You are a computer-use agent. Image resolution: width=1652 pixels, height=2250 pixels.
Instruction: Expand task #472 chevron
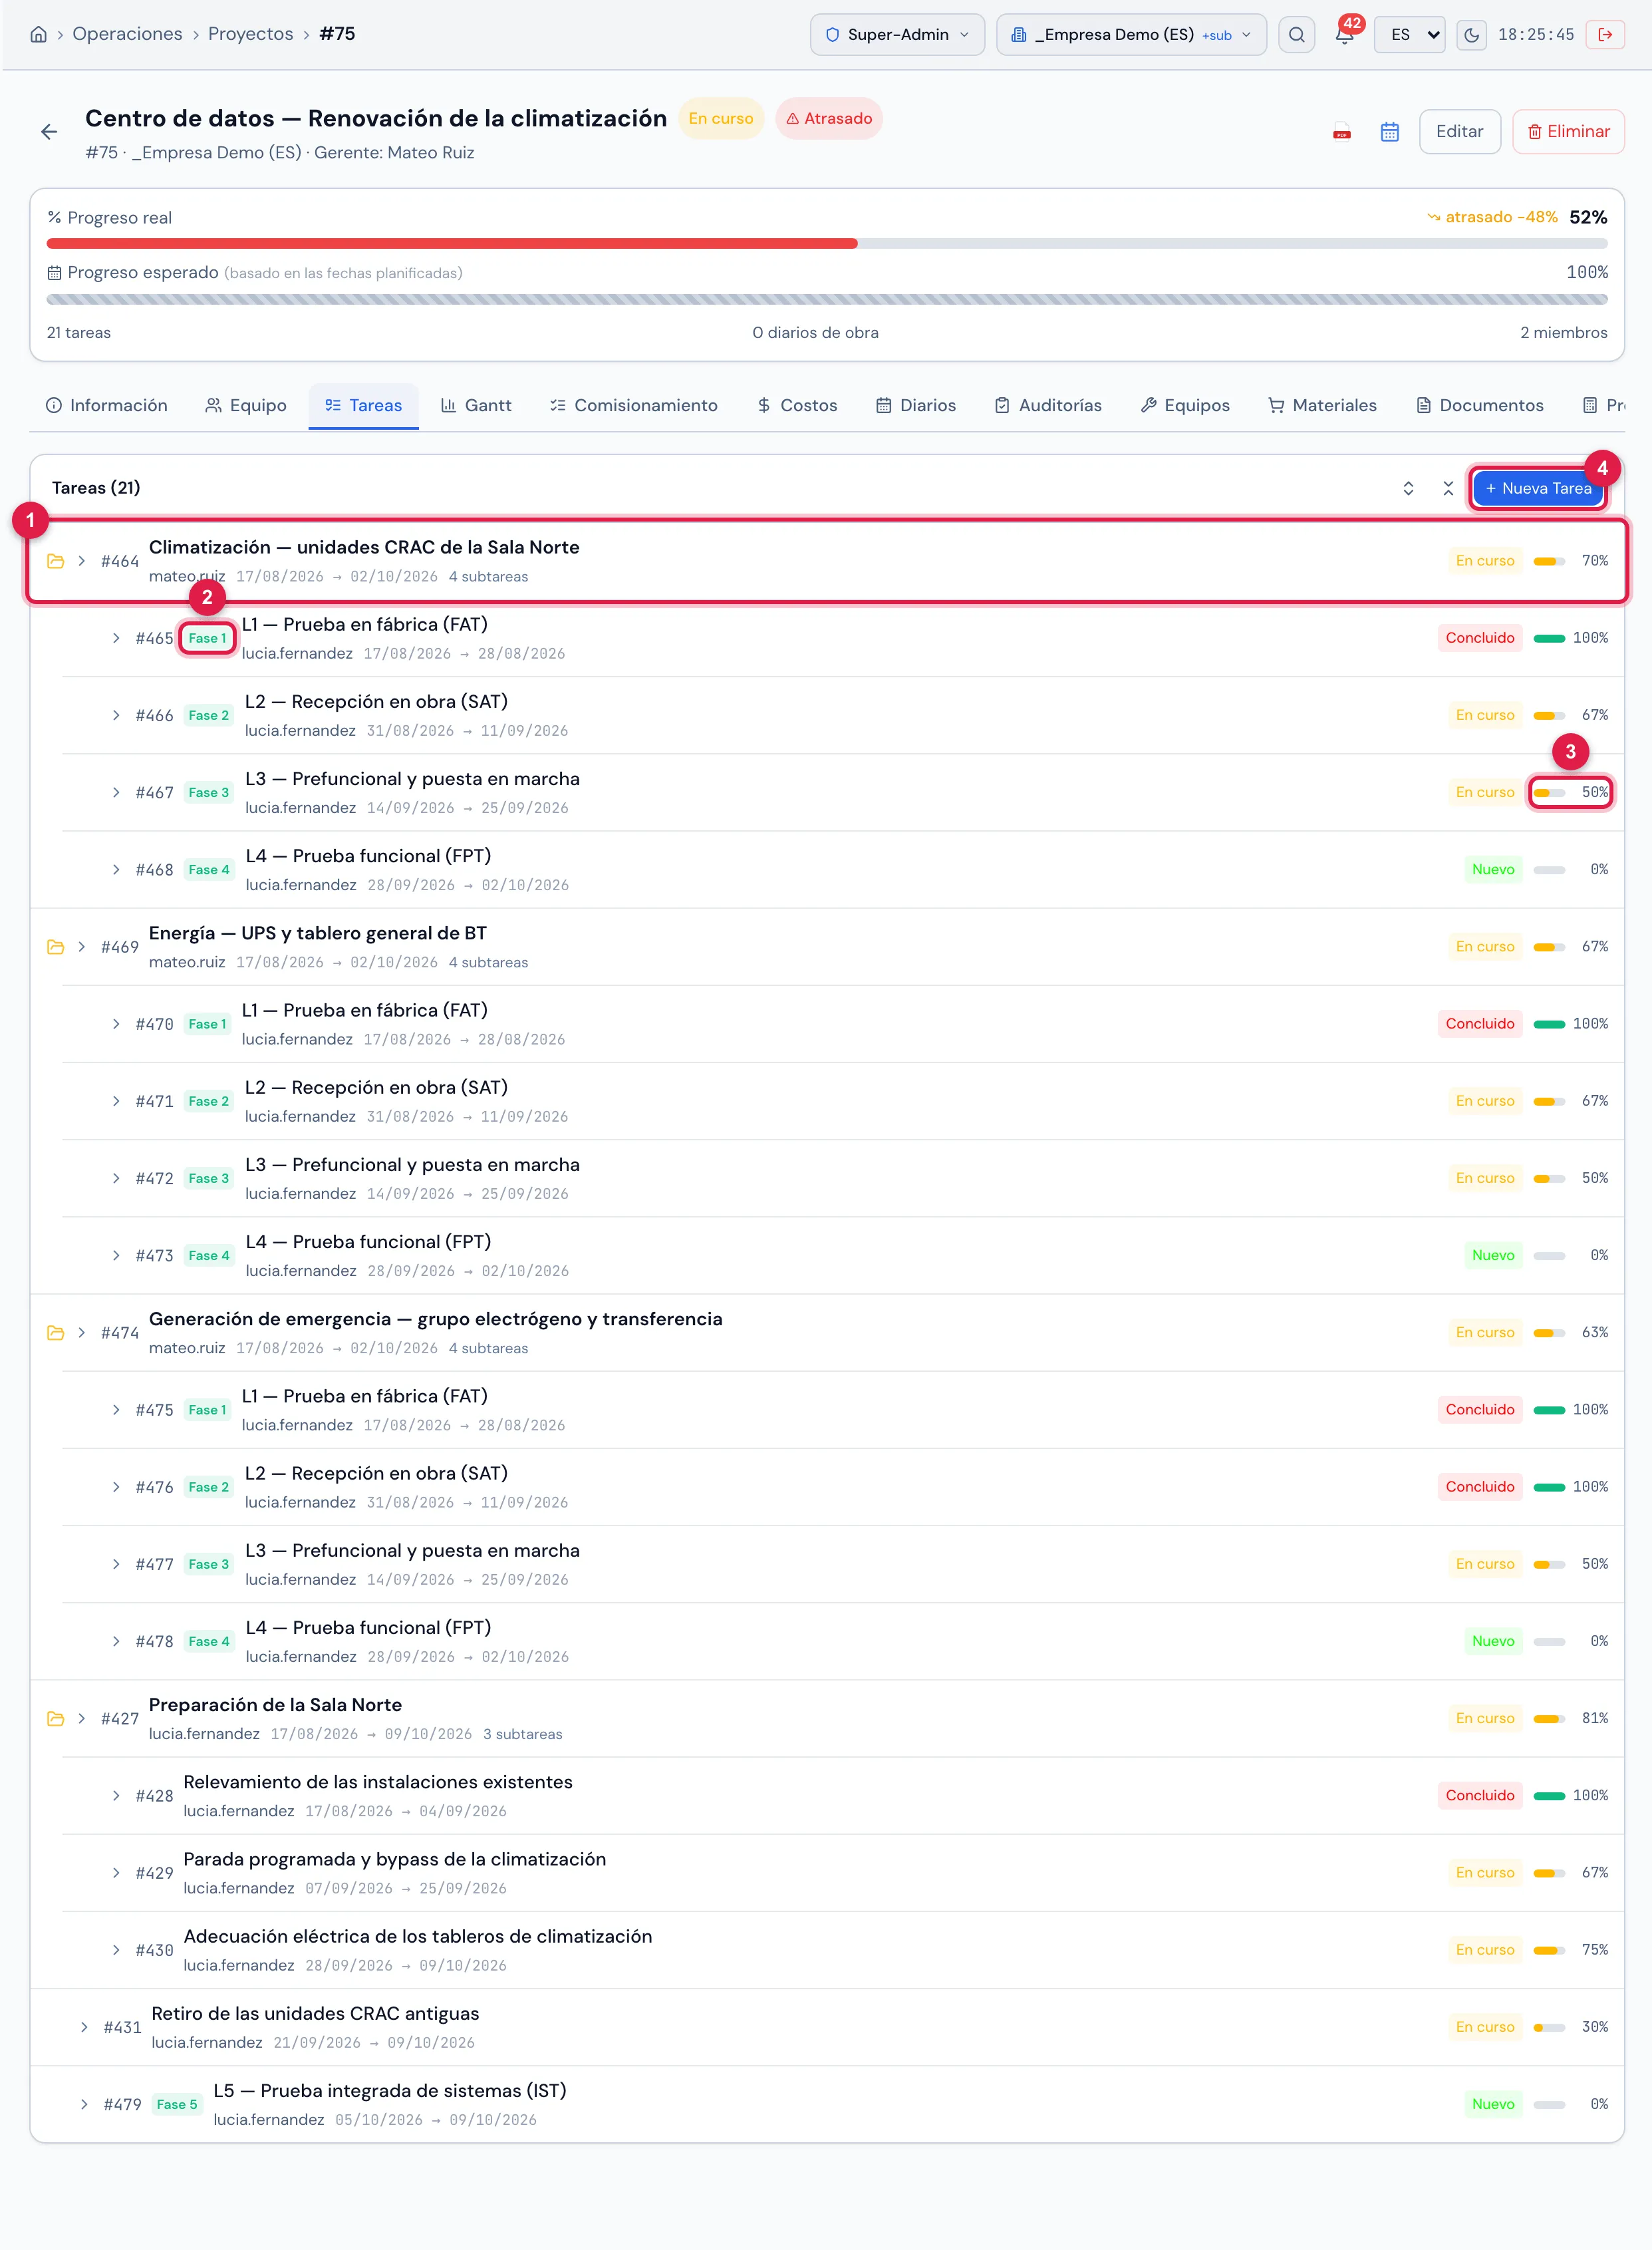(116, 1178)
